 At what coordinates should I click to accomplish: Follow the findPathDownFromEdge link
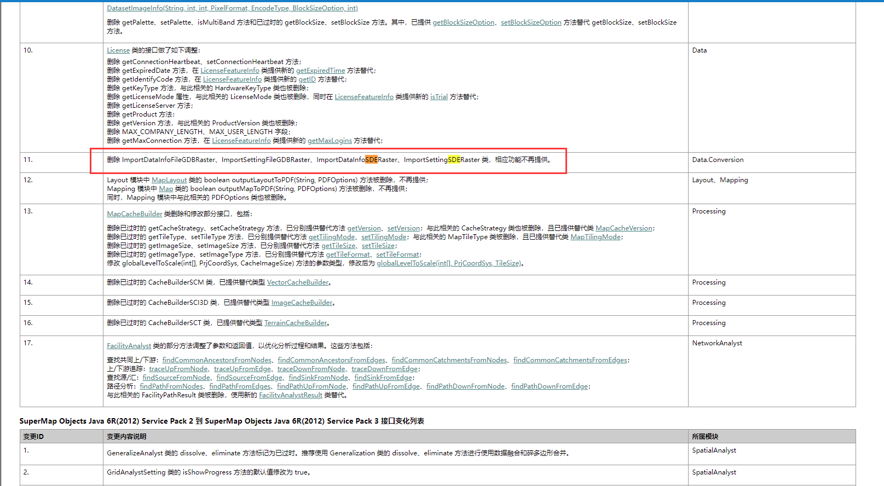pos(550,386)
